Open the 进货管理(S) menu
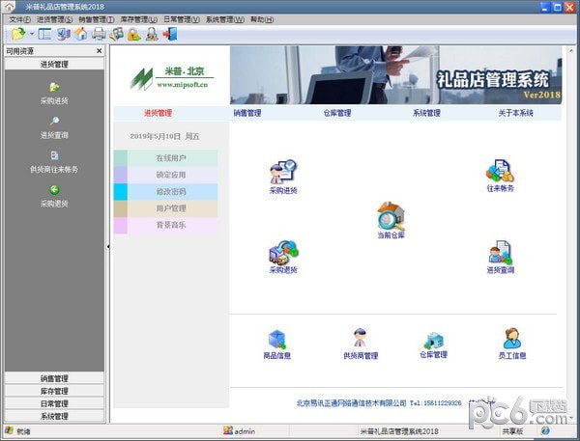The width and height of the screenshot is (580, 441). coord(55,19)
